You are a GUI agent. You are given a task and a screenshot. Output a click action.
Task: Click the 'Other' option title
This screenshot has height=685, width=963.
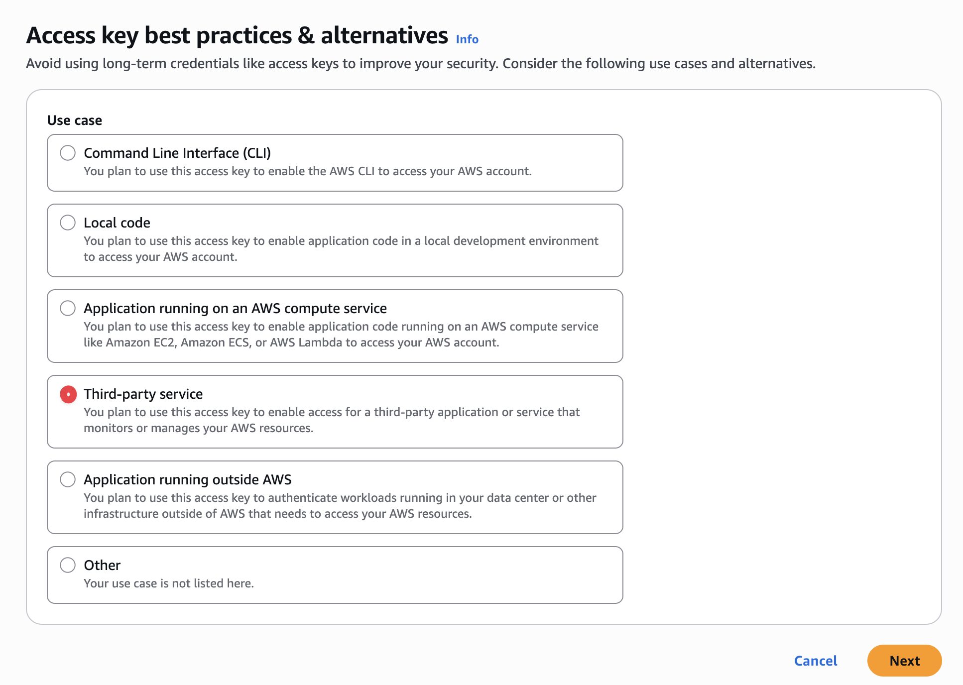(102, 565)
